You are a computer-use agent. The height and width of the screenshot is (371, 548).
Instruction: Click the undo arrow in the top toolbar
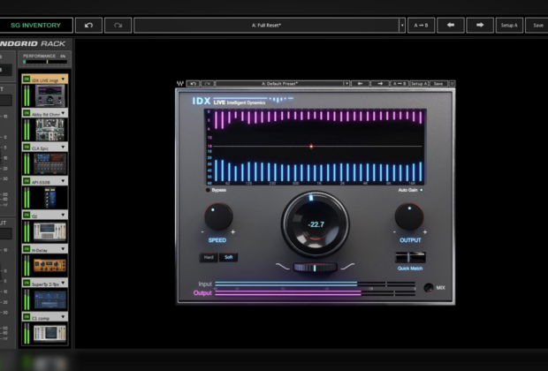[88, 26]
